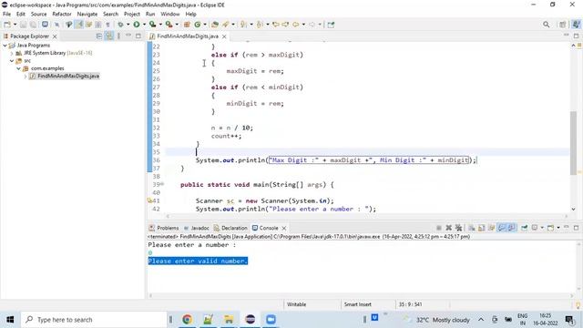
Task: Click the Save toolbar icon
Action: point(23,25)
